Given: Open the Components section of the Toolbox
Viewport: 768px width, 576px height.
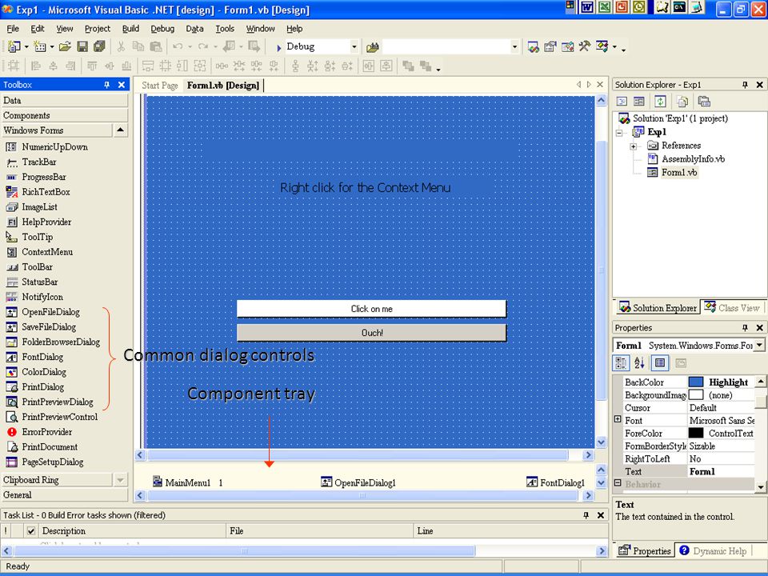Looking at the screenshot, I should (64, 115).
